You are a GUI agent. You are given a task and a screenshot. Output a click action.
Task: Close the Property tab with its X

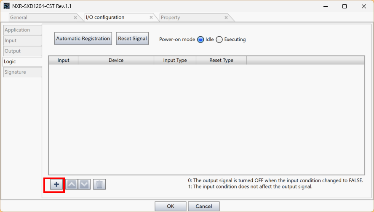[226, 17]
